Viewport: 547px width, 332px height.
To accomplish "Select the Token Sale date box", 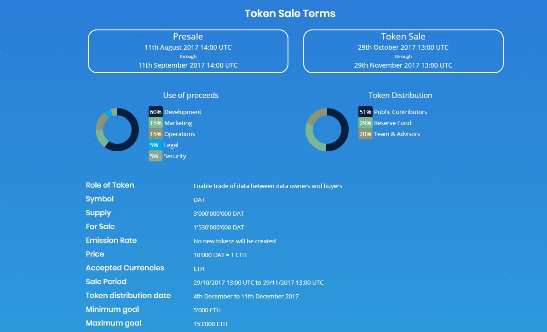I will click(403, 51).
